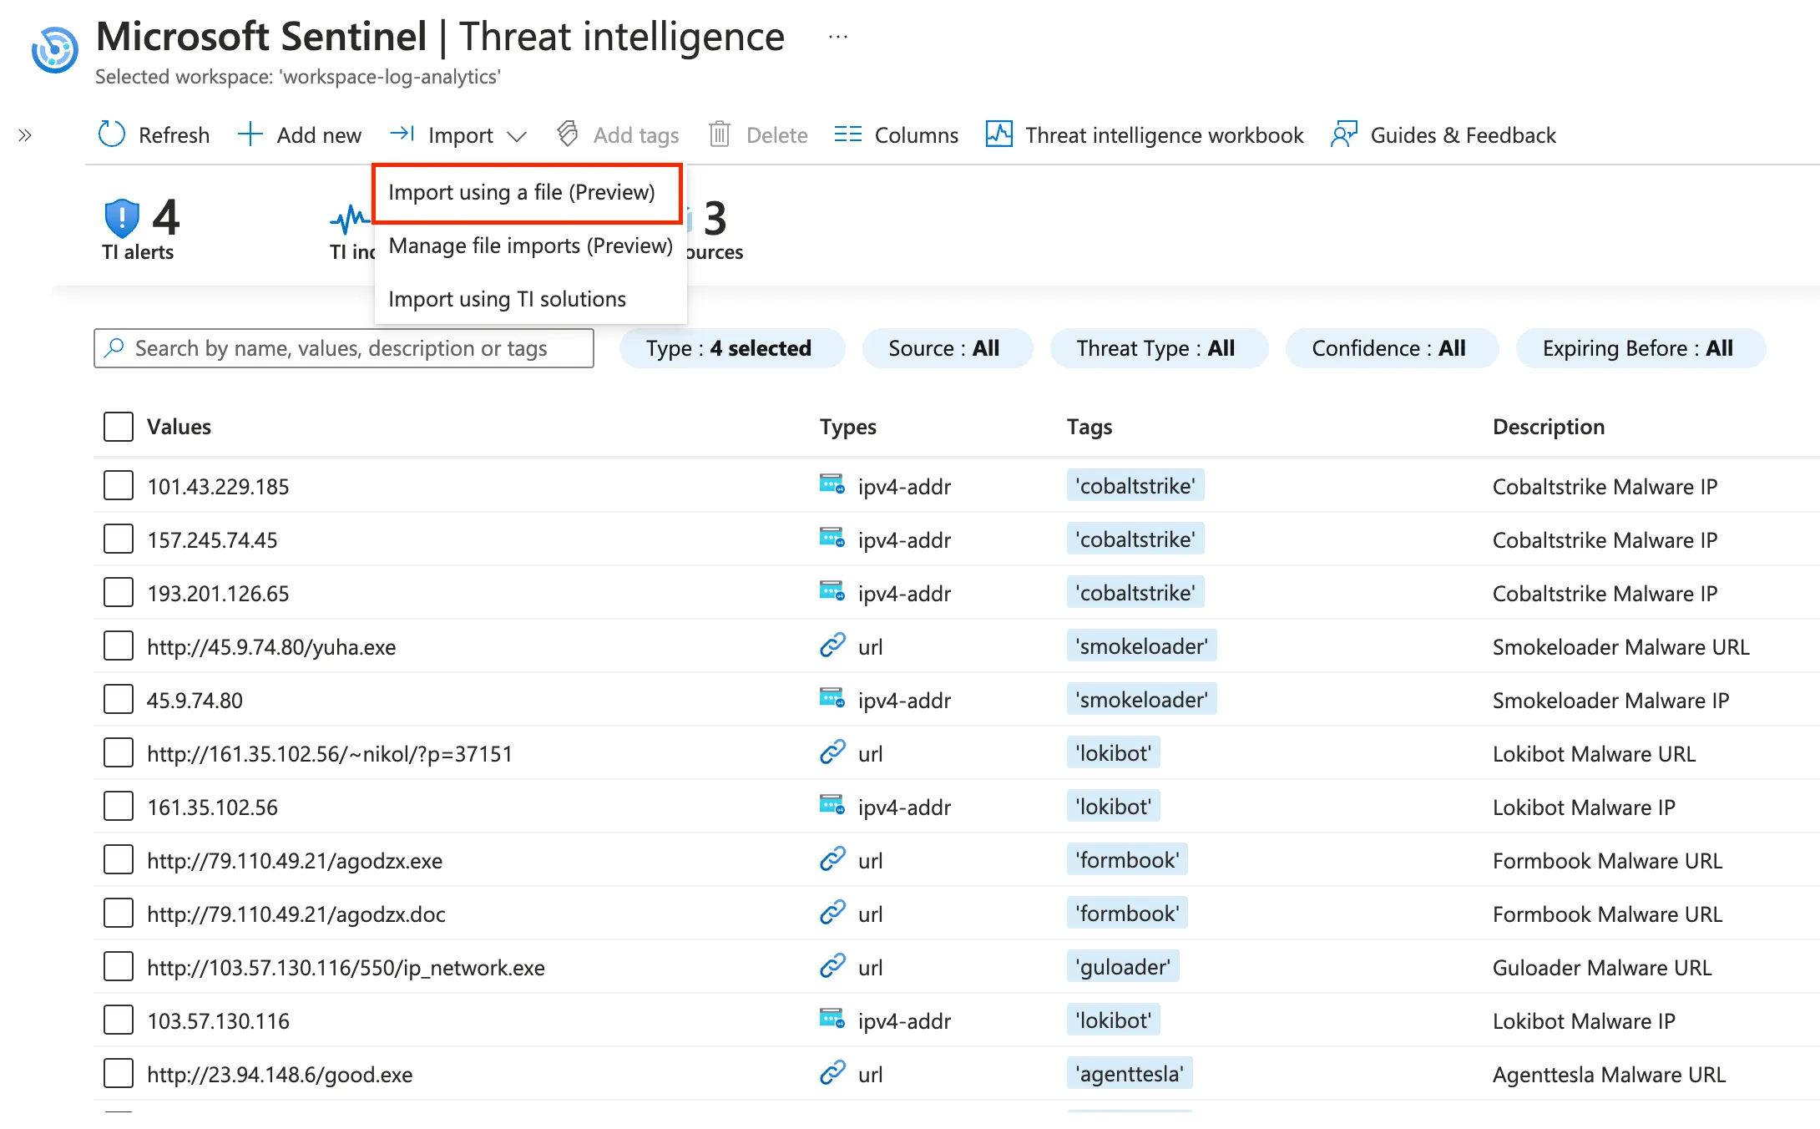Viewport: 1820px width, 1129px height.
Task: Click the TI alerts shield icon
Action: click(122, 218)
